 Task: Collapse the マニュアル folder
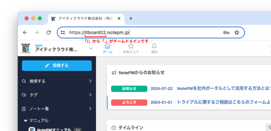(26, 121)
